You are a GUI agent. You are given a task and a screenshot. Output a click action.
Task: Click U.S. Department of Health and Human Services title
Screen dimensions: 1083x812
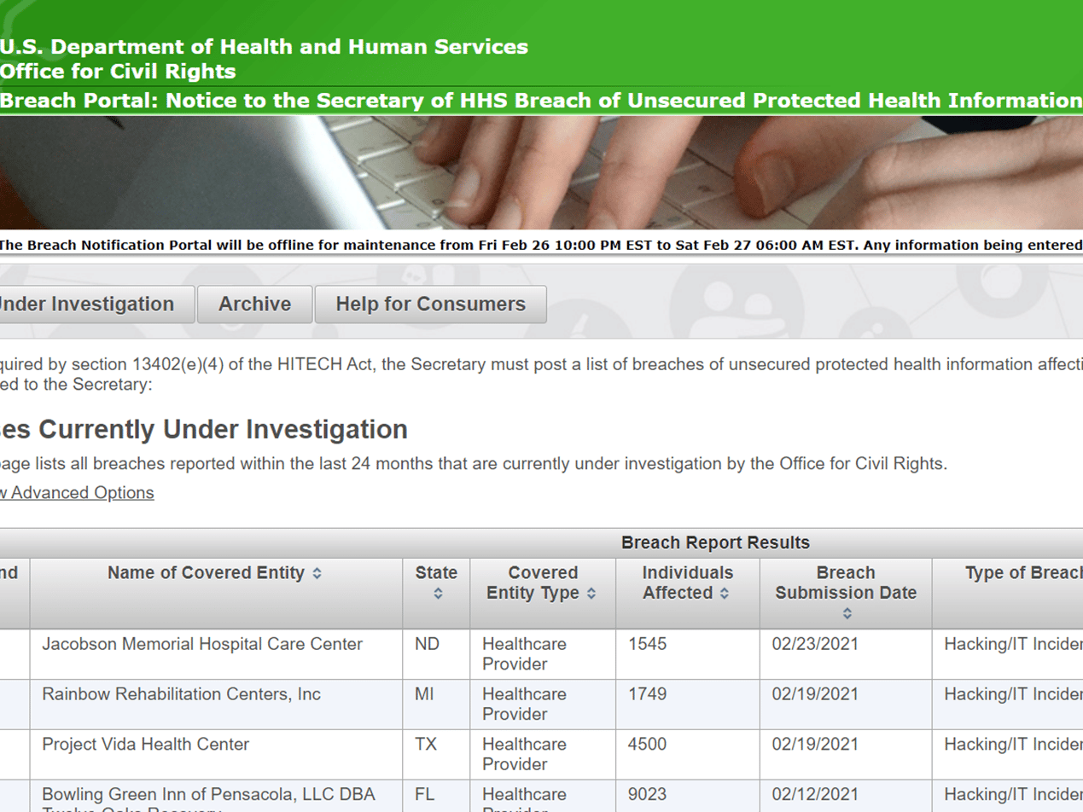[264, 47]
